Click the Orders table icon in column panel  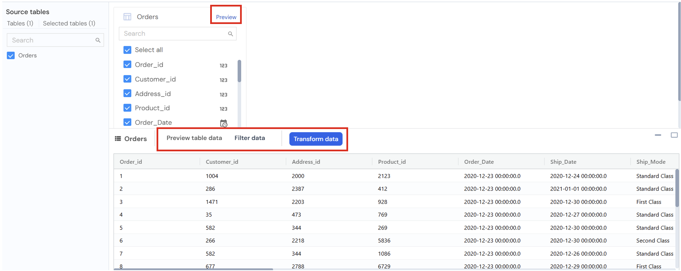tap(127, 17)
